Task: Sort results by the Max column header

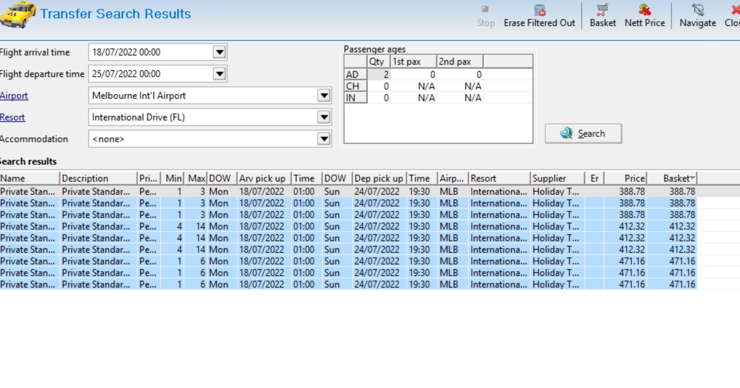Action: point(196,179)
